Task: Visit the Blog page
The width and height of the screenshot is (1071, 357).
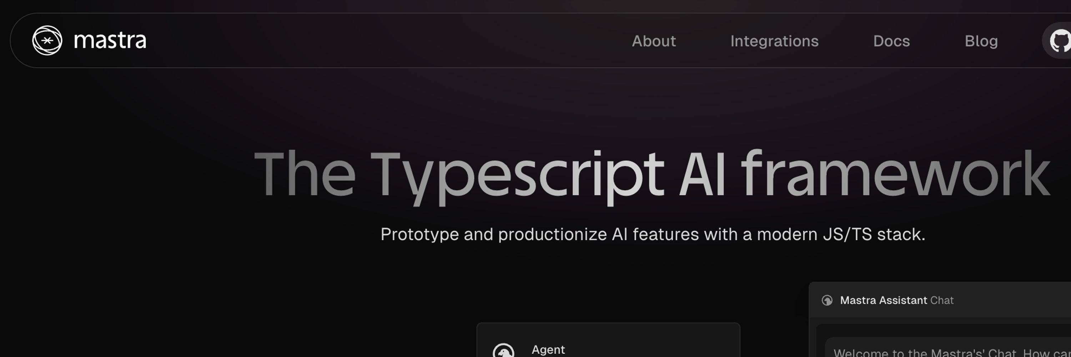Action: 981,41
